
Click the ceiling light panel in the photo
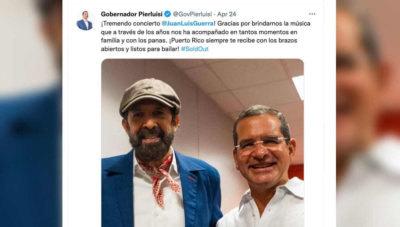tap(298, 87)
